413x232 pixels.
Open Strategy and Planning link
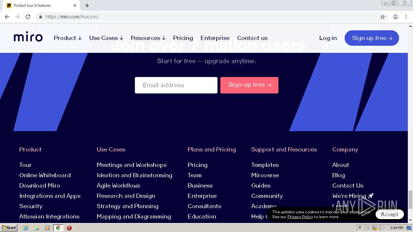coord(127,206)
